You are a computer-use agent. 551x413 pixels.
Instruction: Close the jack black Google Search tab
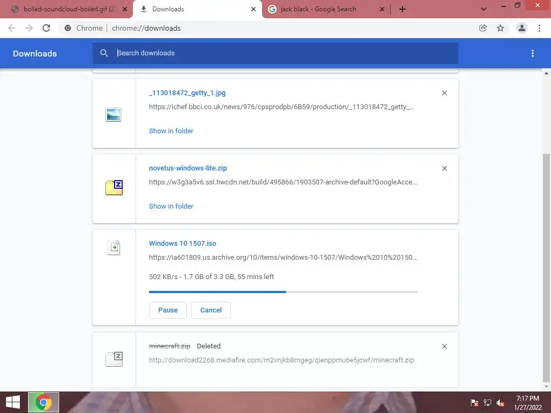pos(382,9)
